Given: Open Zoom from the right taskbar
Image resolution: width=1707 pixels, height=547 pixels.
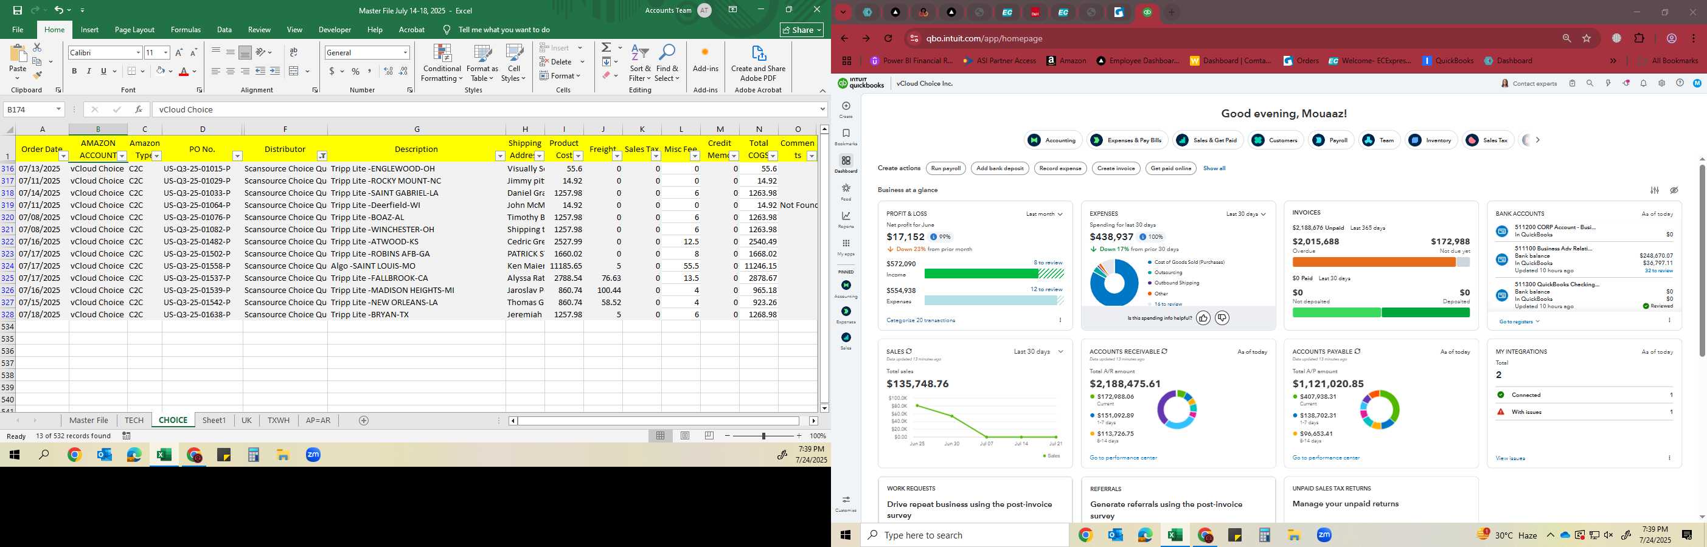Looking at the screenshot, I should point(1324,535).
